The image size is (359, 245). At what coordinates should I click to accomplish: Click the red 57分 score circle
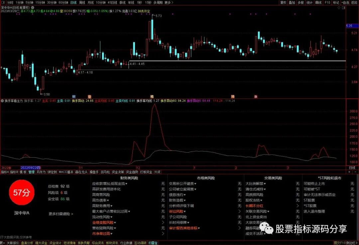pyautogui.click(x=22, y=192)
